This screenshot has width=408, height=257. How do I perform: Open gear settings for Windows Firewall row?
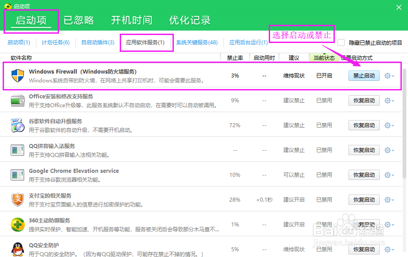pyautogui.click(x=389, y=76)
